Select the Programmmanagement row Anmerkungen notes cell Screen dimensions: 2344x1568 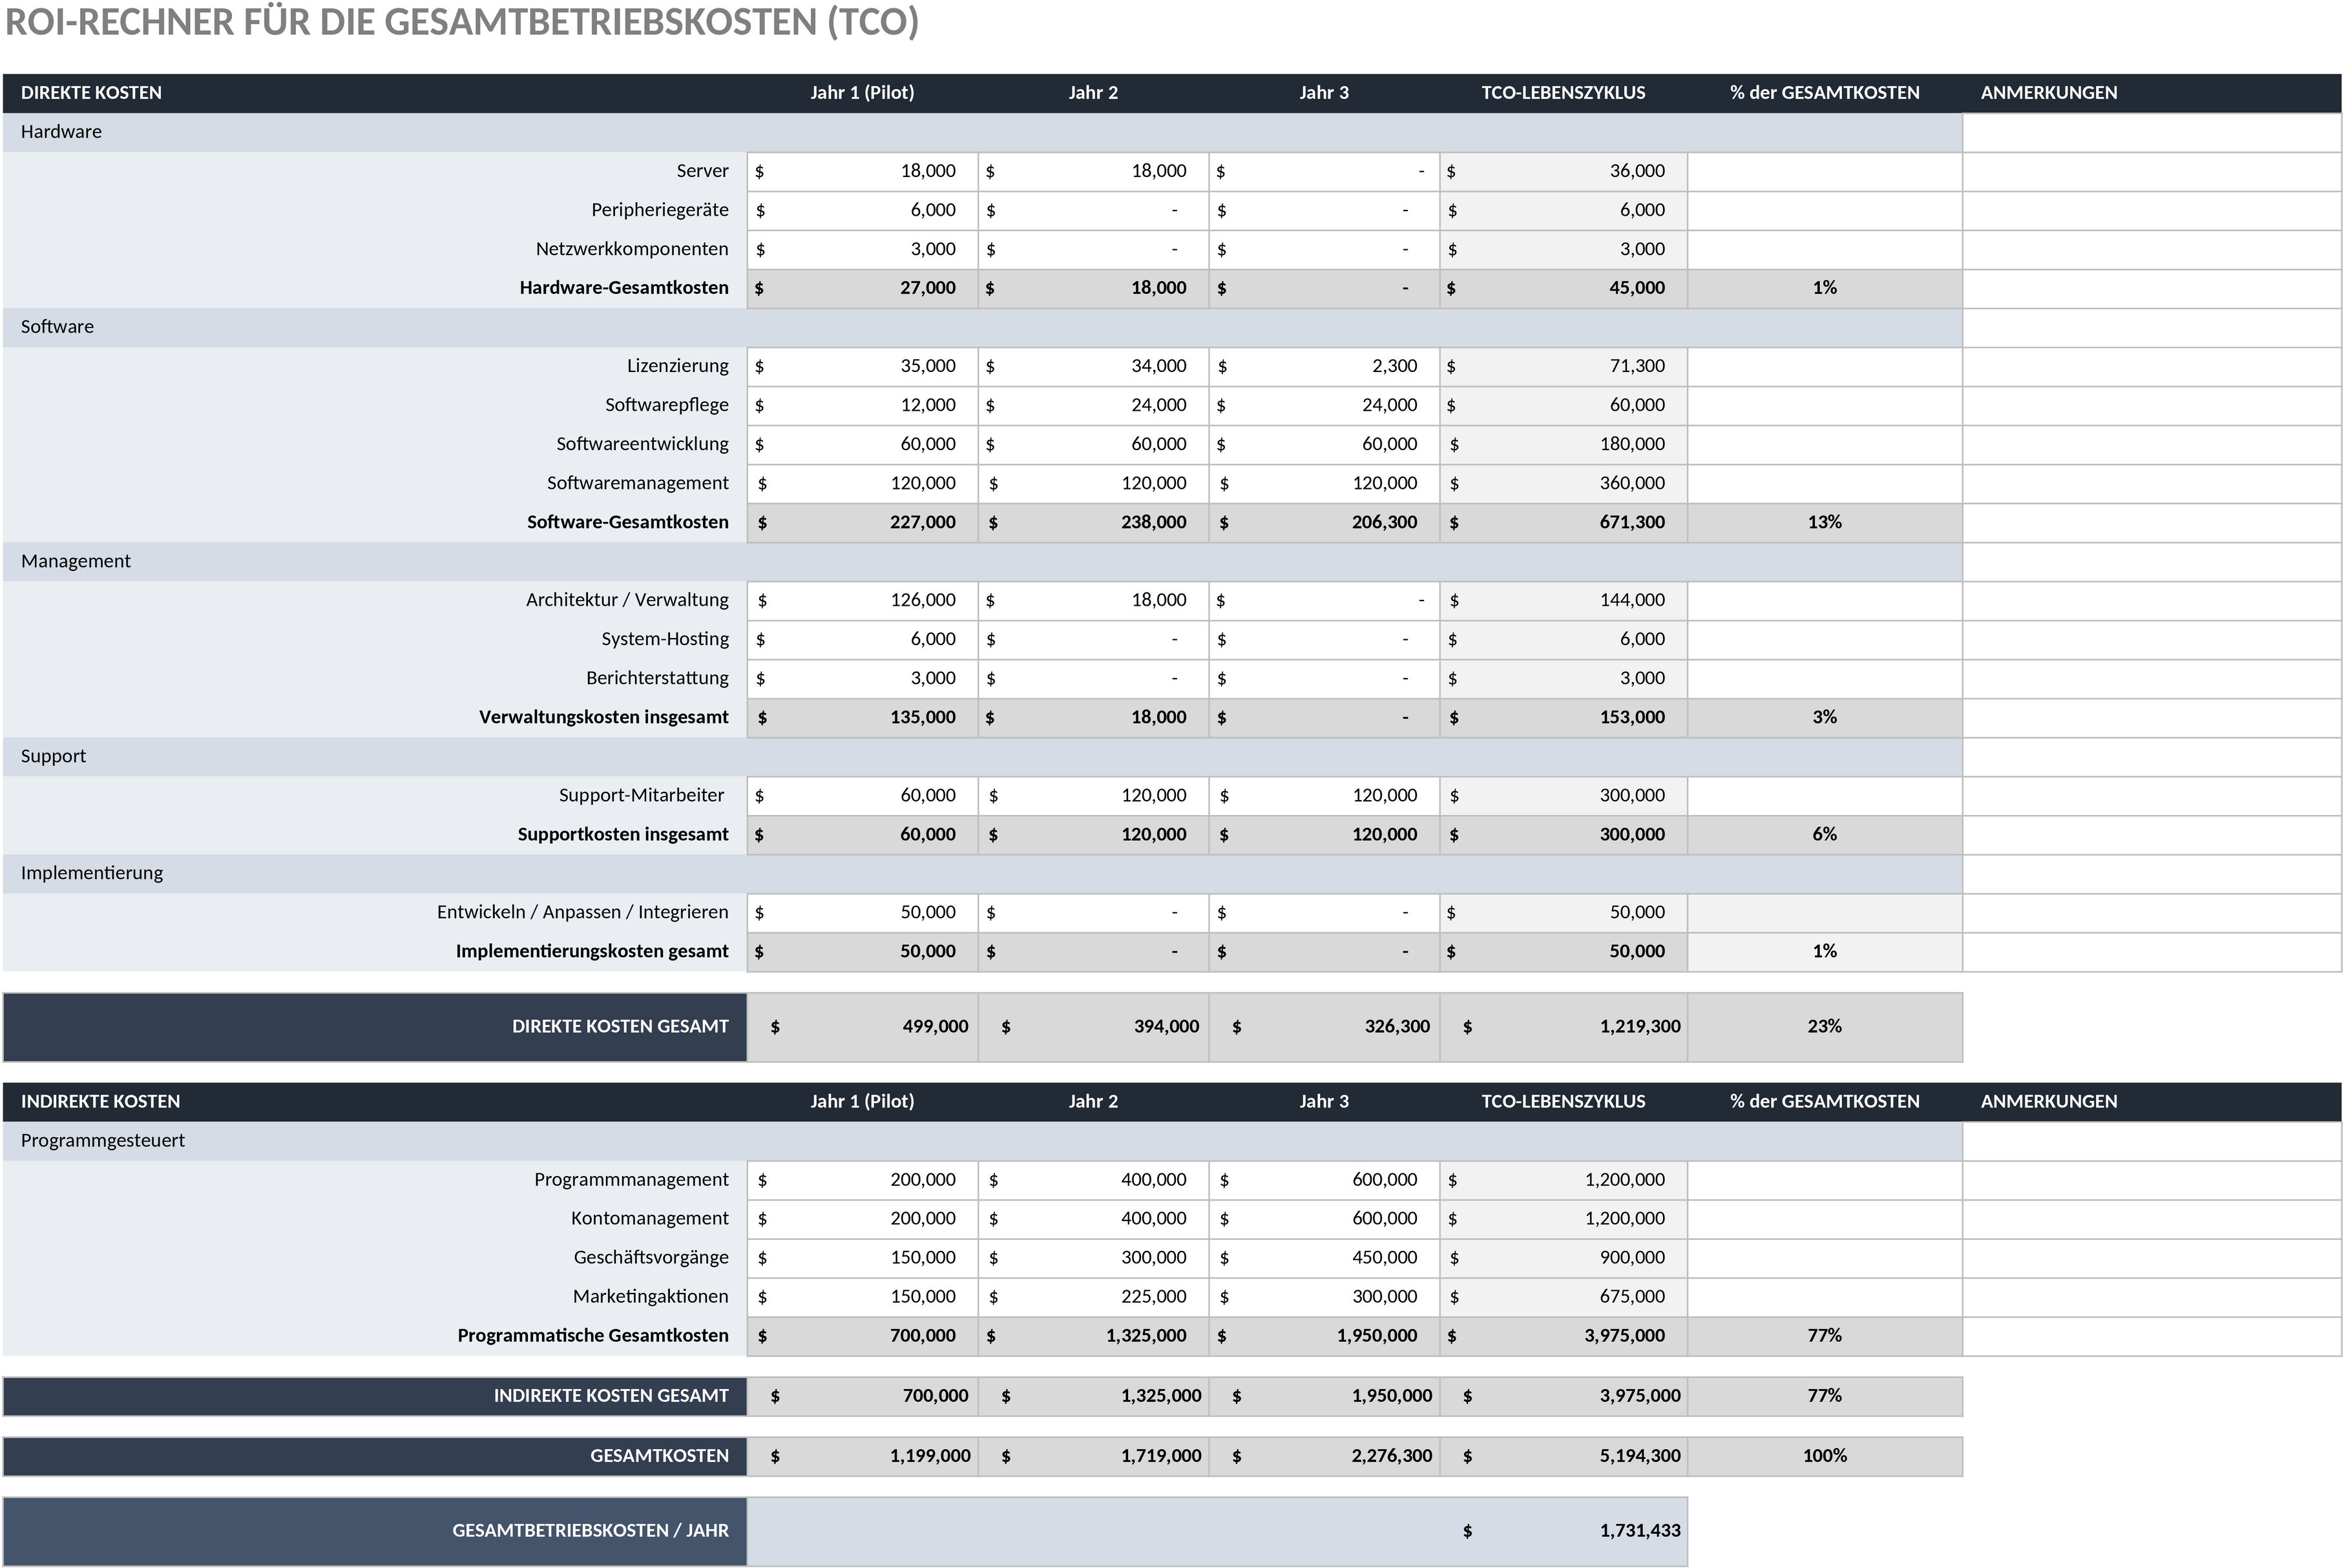coord(2152,1180)
